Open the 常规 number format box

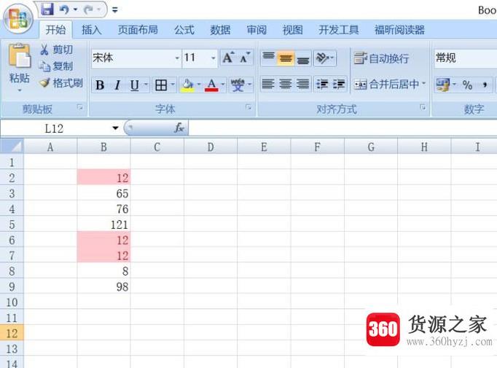[x=466, y=58]
